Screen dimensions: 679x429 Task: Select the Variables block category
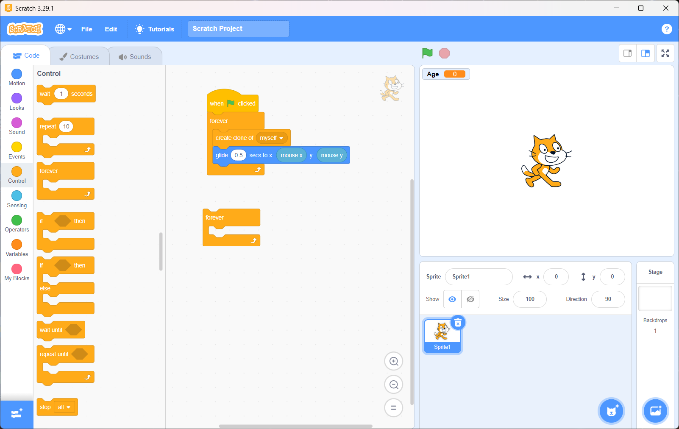pos(17,248)
